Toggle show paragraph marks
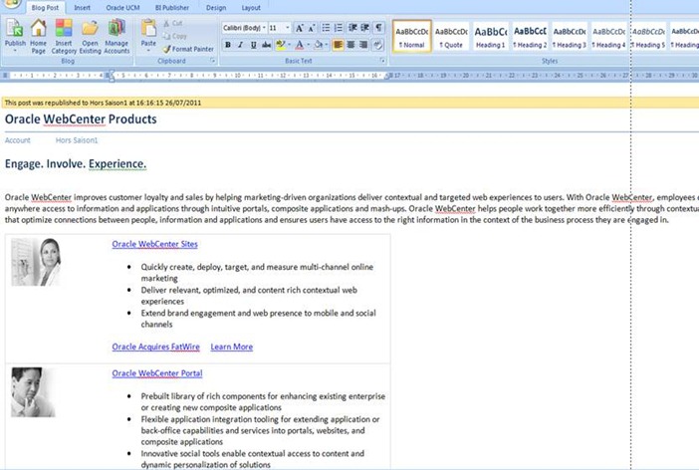This screenshot has height=470, width=699. (x=378, y=28)
